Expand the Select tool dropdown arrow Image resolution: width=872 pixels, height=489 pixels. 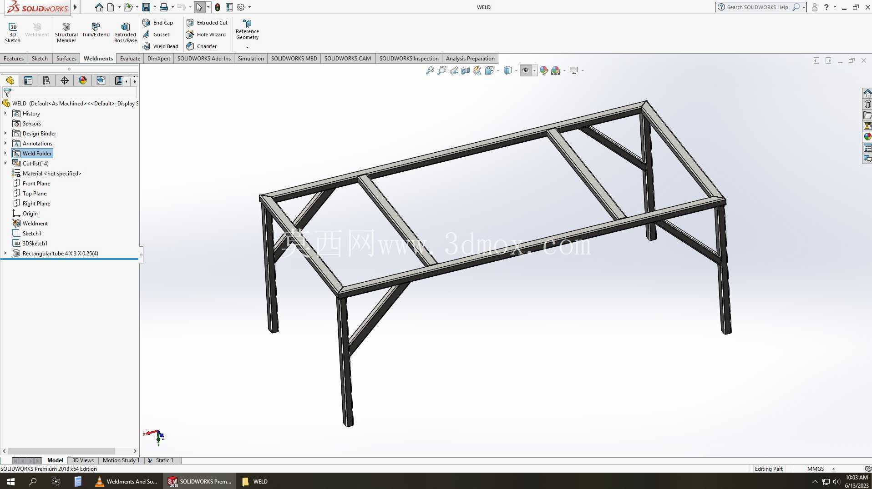(x=208, y=7)
